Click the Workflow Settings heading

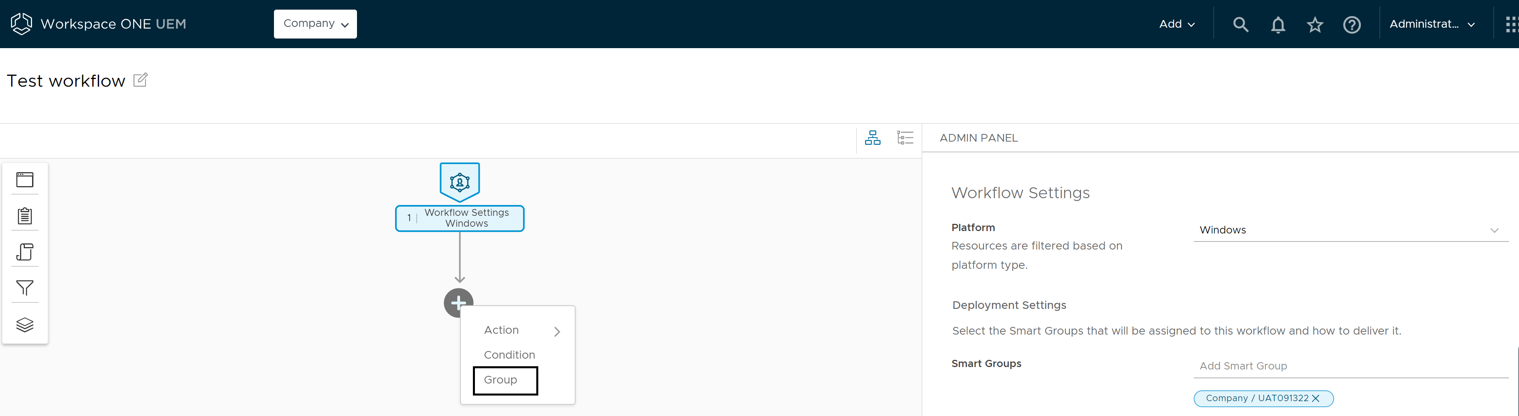[x=1020, y=193]
